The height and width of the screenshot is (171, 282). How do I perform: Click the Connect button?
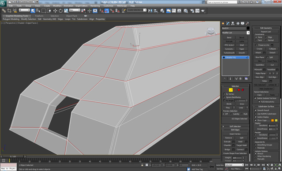[x=240, y=150]
